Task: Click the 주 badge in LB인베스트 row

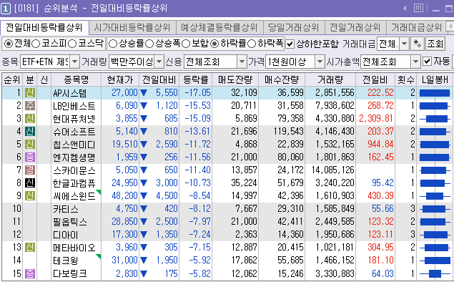Action: (30, 105)
